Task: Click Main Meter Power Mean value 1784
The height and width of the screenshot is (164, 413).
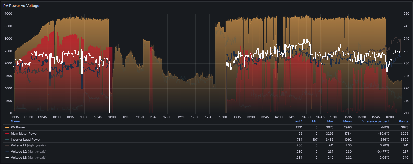Action: point(348,134)
